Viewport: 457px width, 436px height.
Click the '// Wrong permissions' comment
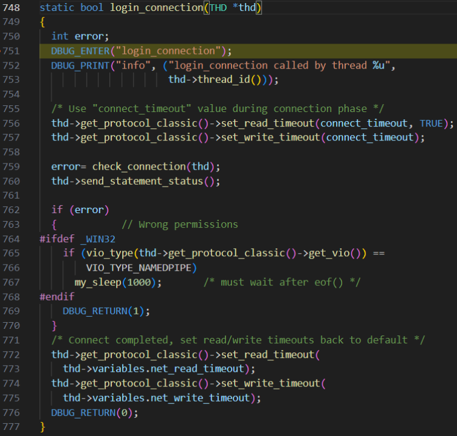pyautogui.click(x=180, y=225)
